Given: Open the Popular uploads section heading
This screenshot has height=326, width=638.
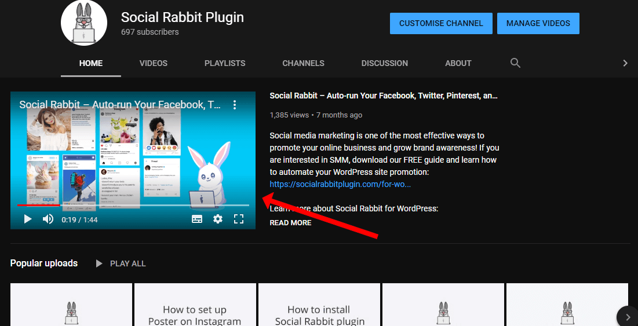Looking at the screenshot, I should pos(44,263).
